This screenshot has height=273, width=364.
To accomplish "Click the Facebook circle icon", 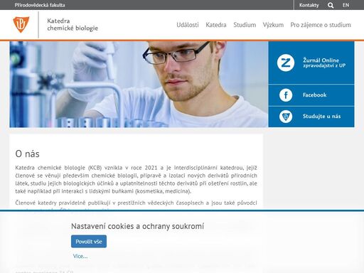I will pyautogui.click(x=286, y=95).
